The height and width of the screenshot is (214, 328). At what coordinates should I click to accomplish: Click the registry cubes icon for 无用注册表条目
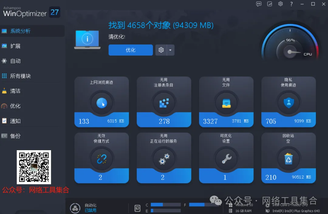click(x=164, y=103)
